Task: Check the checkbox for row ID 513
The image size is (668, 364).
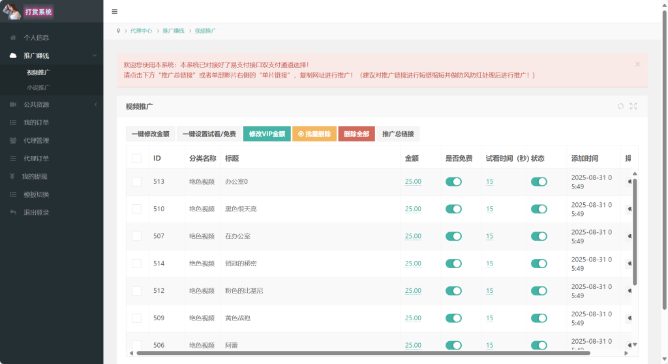Action: coord(137,181)
